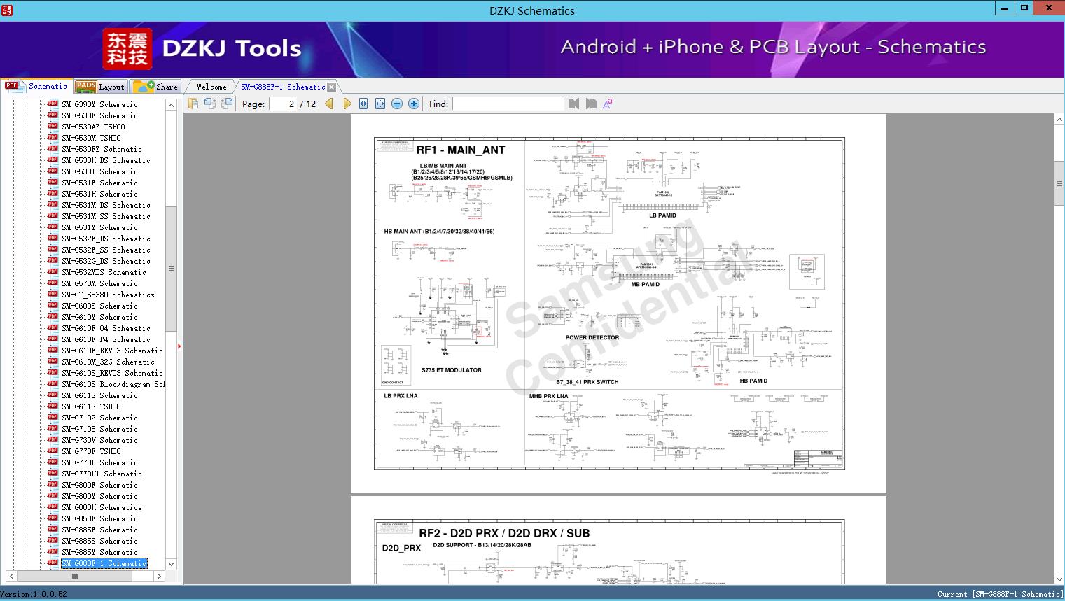The image size is (1065, 601).
Task: Zoom out of the schematic
Action: [397, 104]
